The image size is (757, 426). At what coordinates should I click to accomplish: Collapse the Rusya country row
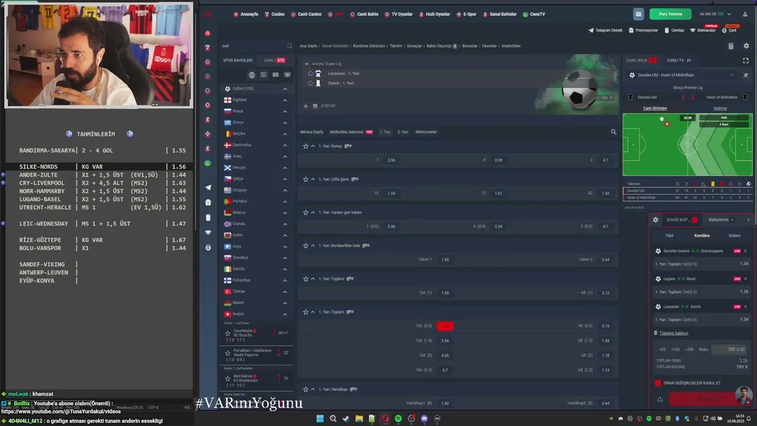tap(284, 111)
